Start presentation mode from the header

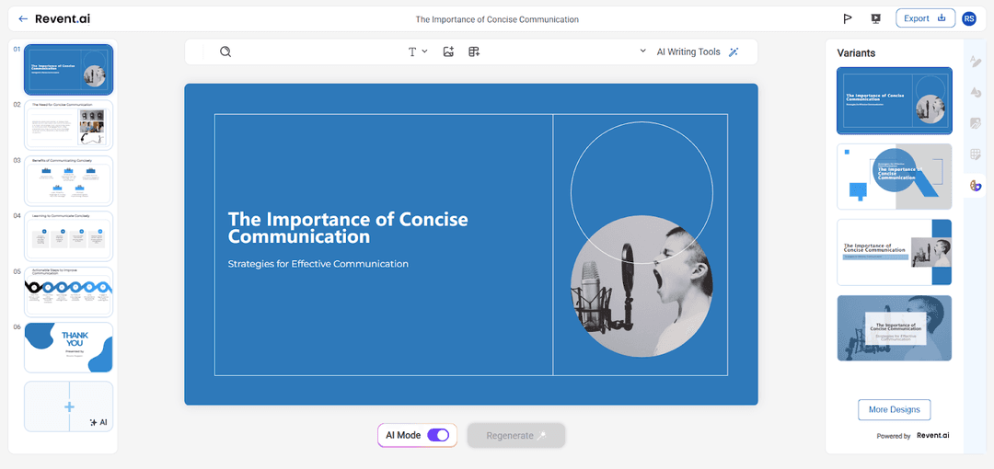(876, 19)
